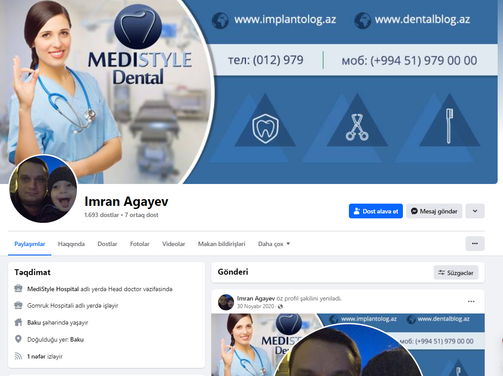Image resolution: width=503 pixels, height=376 pixels.
Task: Click the Messenger icon inside Mesaj göndər button
Action: tap(414, 211)
